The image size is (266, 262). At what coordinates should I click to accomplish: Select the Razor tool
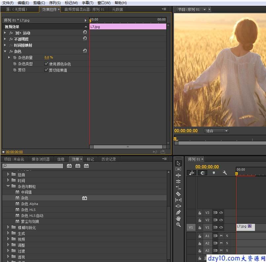click(x=178, y=194)
